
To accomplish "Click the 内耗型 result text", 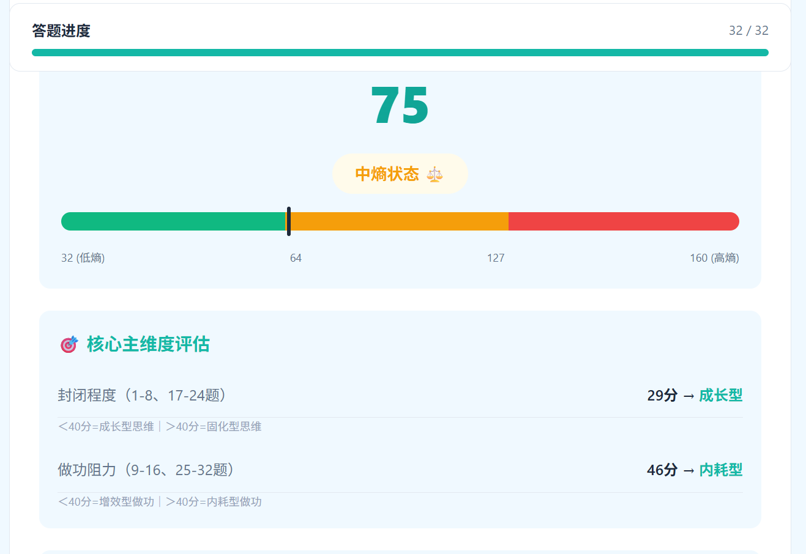I will [720, 470].
